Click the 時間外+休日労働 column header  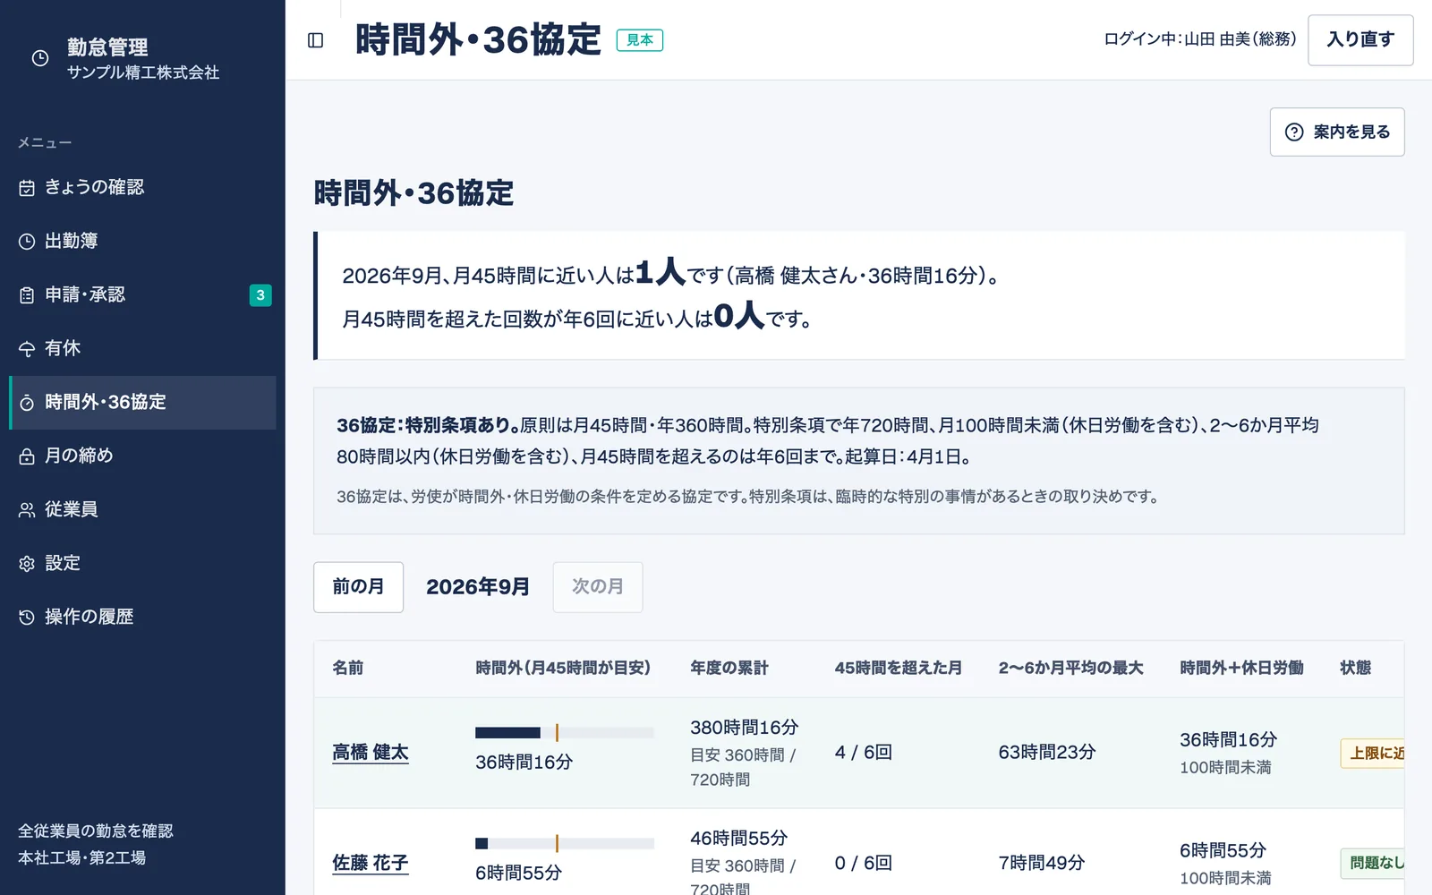tap(1241, 669)
